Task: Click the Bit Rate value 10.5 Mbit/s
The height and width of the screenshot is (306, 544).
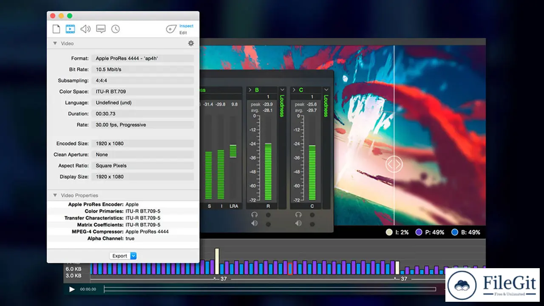Action: 143,69
